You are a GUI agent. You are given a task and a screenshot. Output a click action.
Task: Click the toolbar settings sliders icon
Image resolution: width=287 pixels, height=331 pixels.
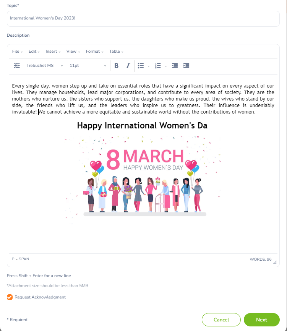click(x=16, y=66)
